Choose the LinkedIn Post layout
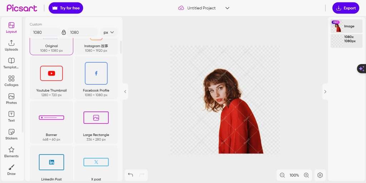The height and width of the screenshot is (183, 366). [51, 163]
